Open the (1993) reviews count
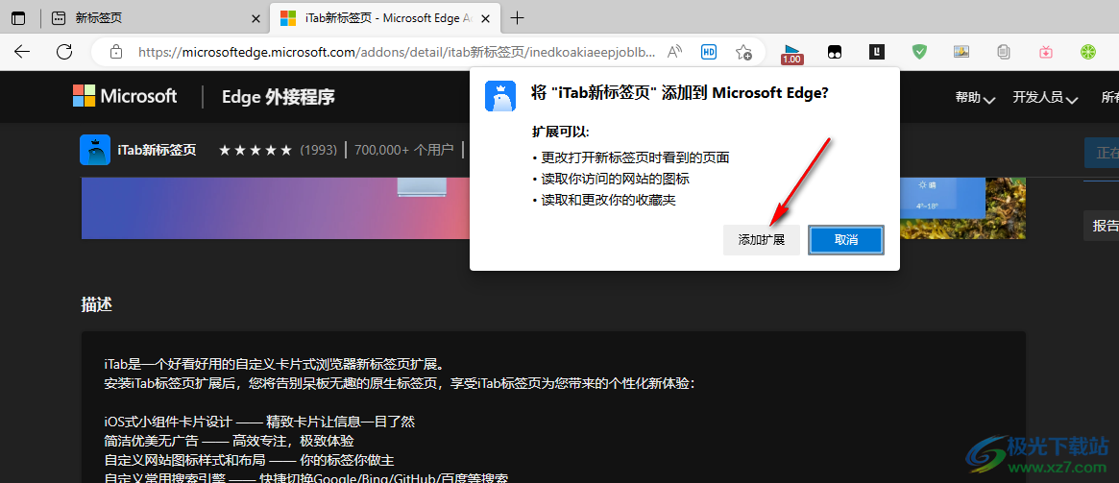1119x483 pixels. coord(318,150)
